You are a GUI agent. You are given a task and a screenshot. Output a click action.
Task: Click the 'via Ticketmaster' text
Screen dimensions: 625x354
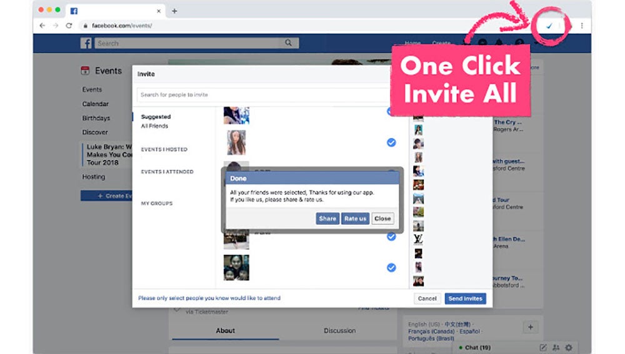click(207, 312)
